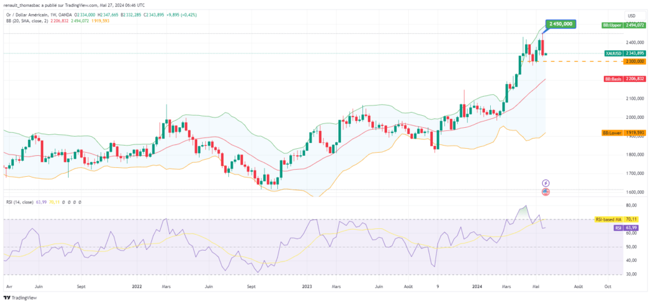Screen dimensions: 651x304
Task: Open the USD currency selector on the price scale
Action: (x=631, y=16)
